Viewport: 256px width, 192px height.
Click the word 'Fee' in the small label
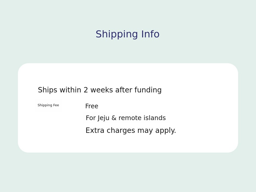point(56,105)
